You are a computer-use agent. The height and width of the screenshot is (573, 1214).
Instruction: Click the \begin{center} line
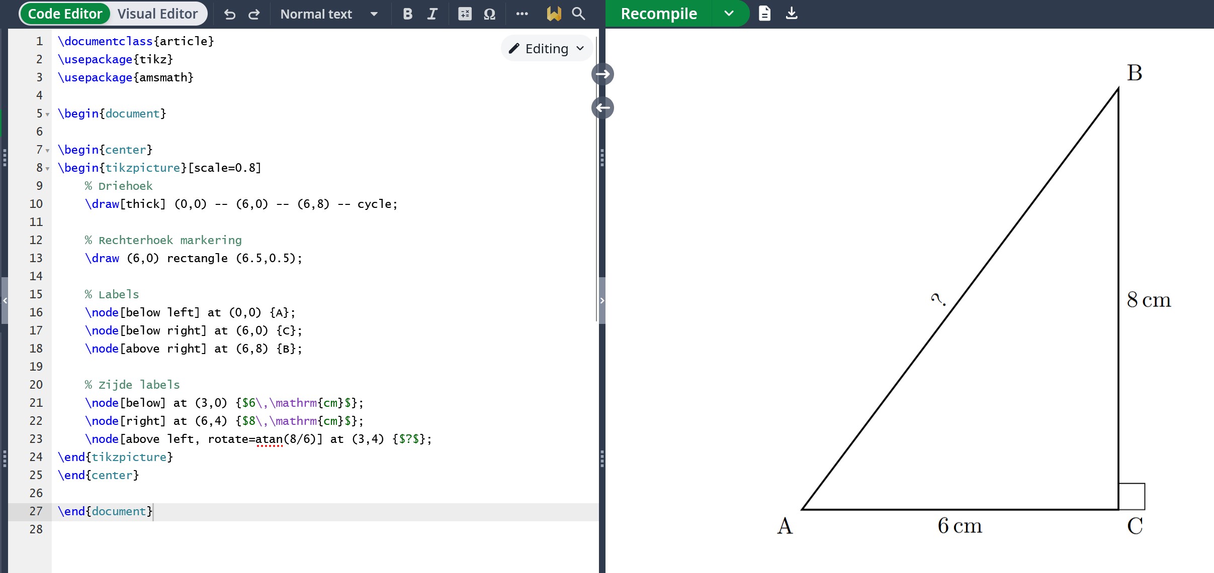click(x=105, y=150)
